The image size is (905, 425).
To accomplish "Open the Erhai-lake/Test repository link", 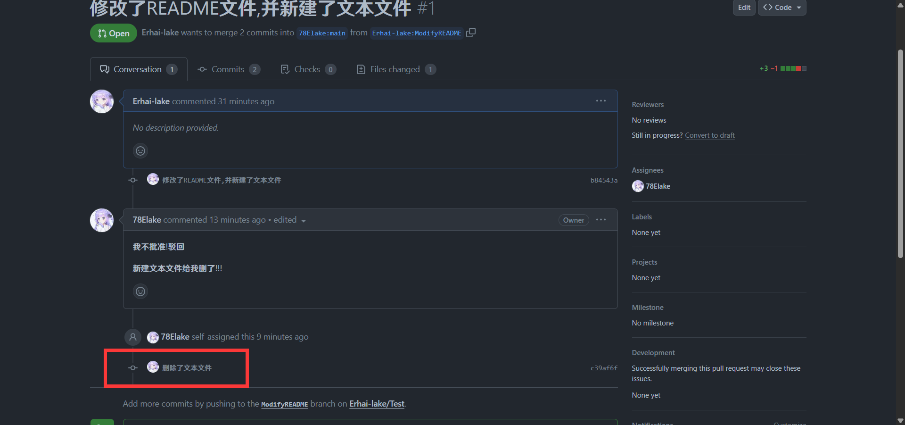I will pos(377,404).
